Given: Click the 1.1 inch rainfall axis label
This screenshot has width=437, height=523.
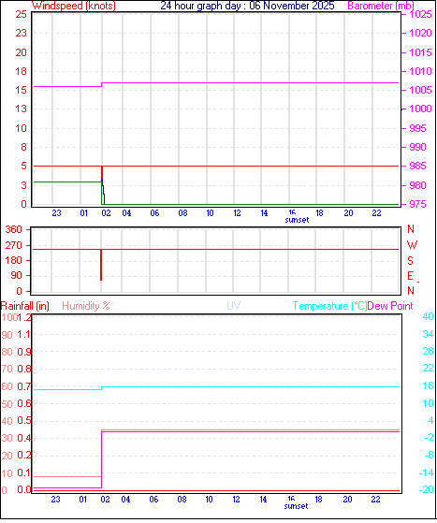Looking at the screenshot, I should [x=24, y=335].
